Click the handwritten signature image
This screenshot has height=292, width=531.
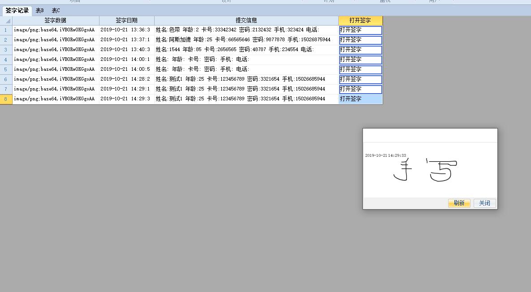tap(425, 170)
